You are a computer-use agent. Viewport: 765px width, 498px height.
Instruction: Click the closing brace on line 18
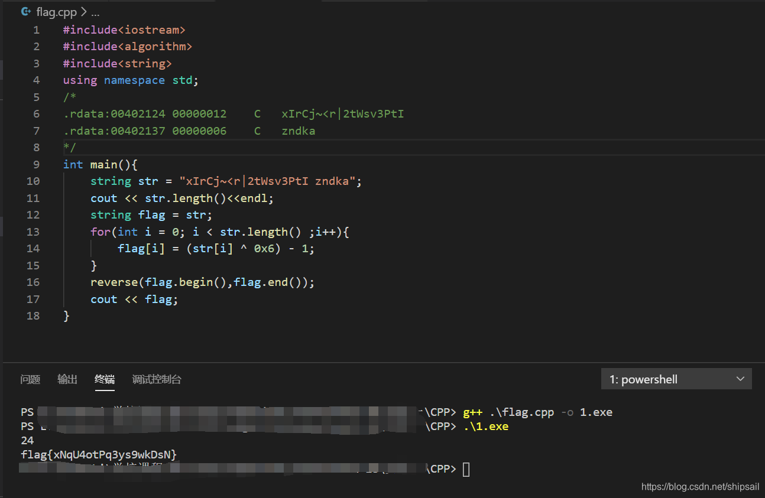[x=67, y=316]
